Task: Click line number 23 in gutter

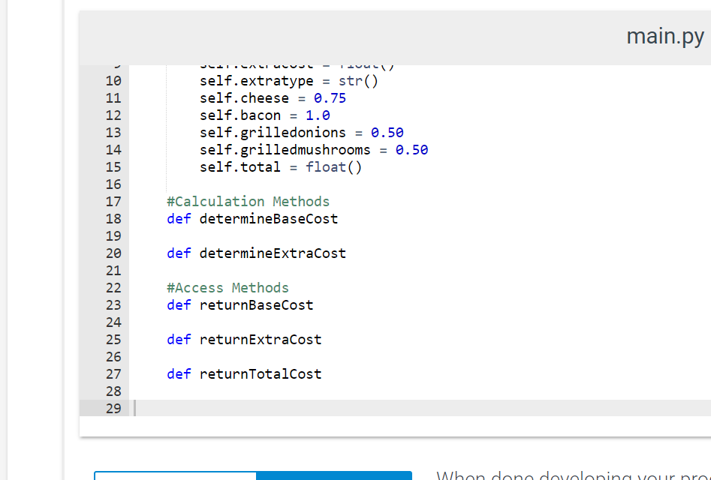Action: coord(113,305)
